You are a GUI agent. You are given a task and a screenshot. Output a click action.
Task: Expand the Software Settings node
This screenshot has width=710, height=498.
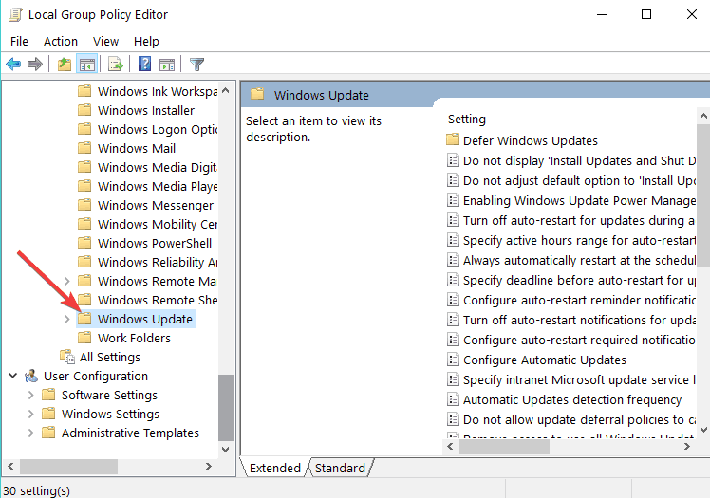(30, 395)
